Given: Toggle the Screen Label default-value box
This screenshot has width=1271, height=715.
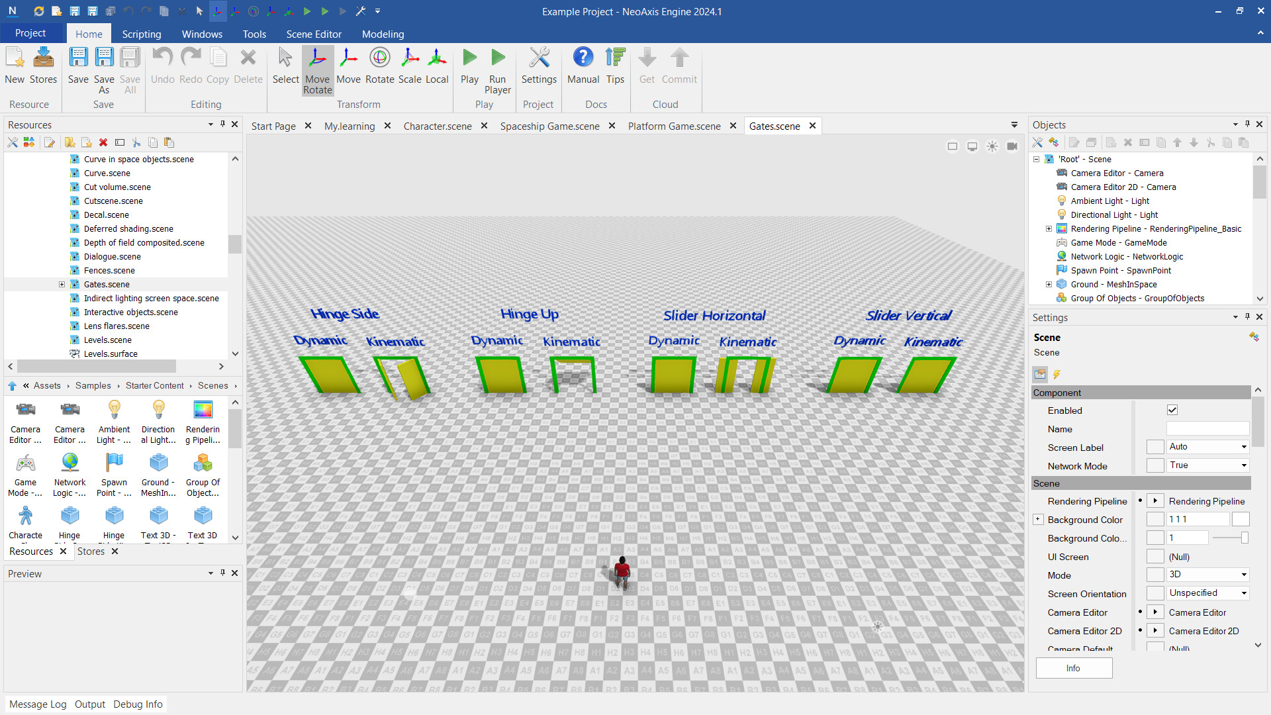Looking at the screenshot, I should tap(1155, 447).
